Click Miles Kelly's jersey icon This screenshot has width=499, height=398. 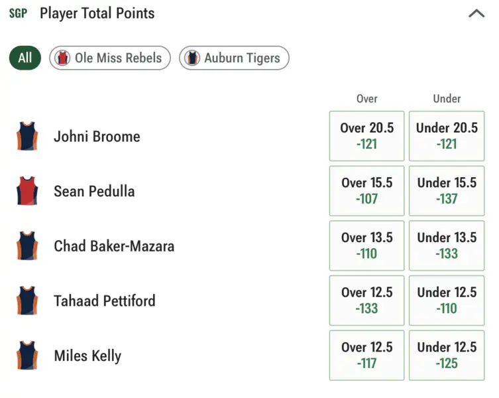(27, 356)
